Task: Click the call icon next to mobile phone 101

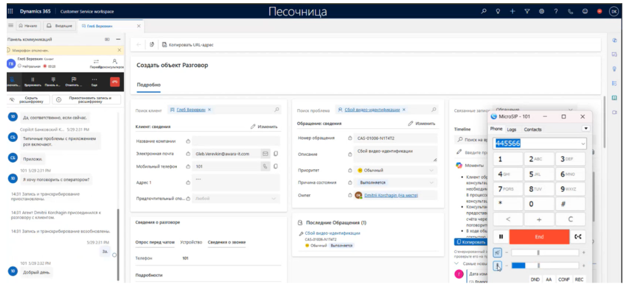Action: pos(266,166)
